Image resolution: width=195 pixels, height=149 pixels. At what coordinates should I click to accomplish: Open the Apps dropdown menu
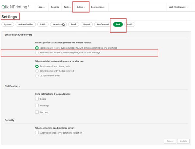pyautogui.click(x=42, y=7)
